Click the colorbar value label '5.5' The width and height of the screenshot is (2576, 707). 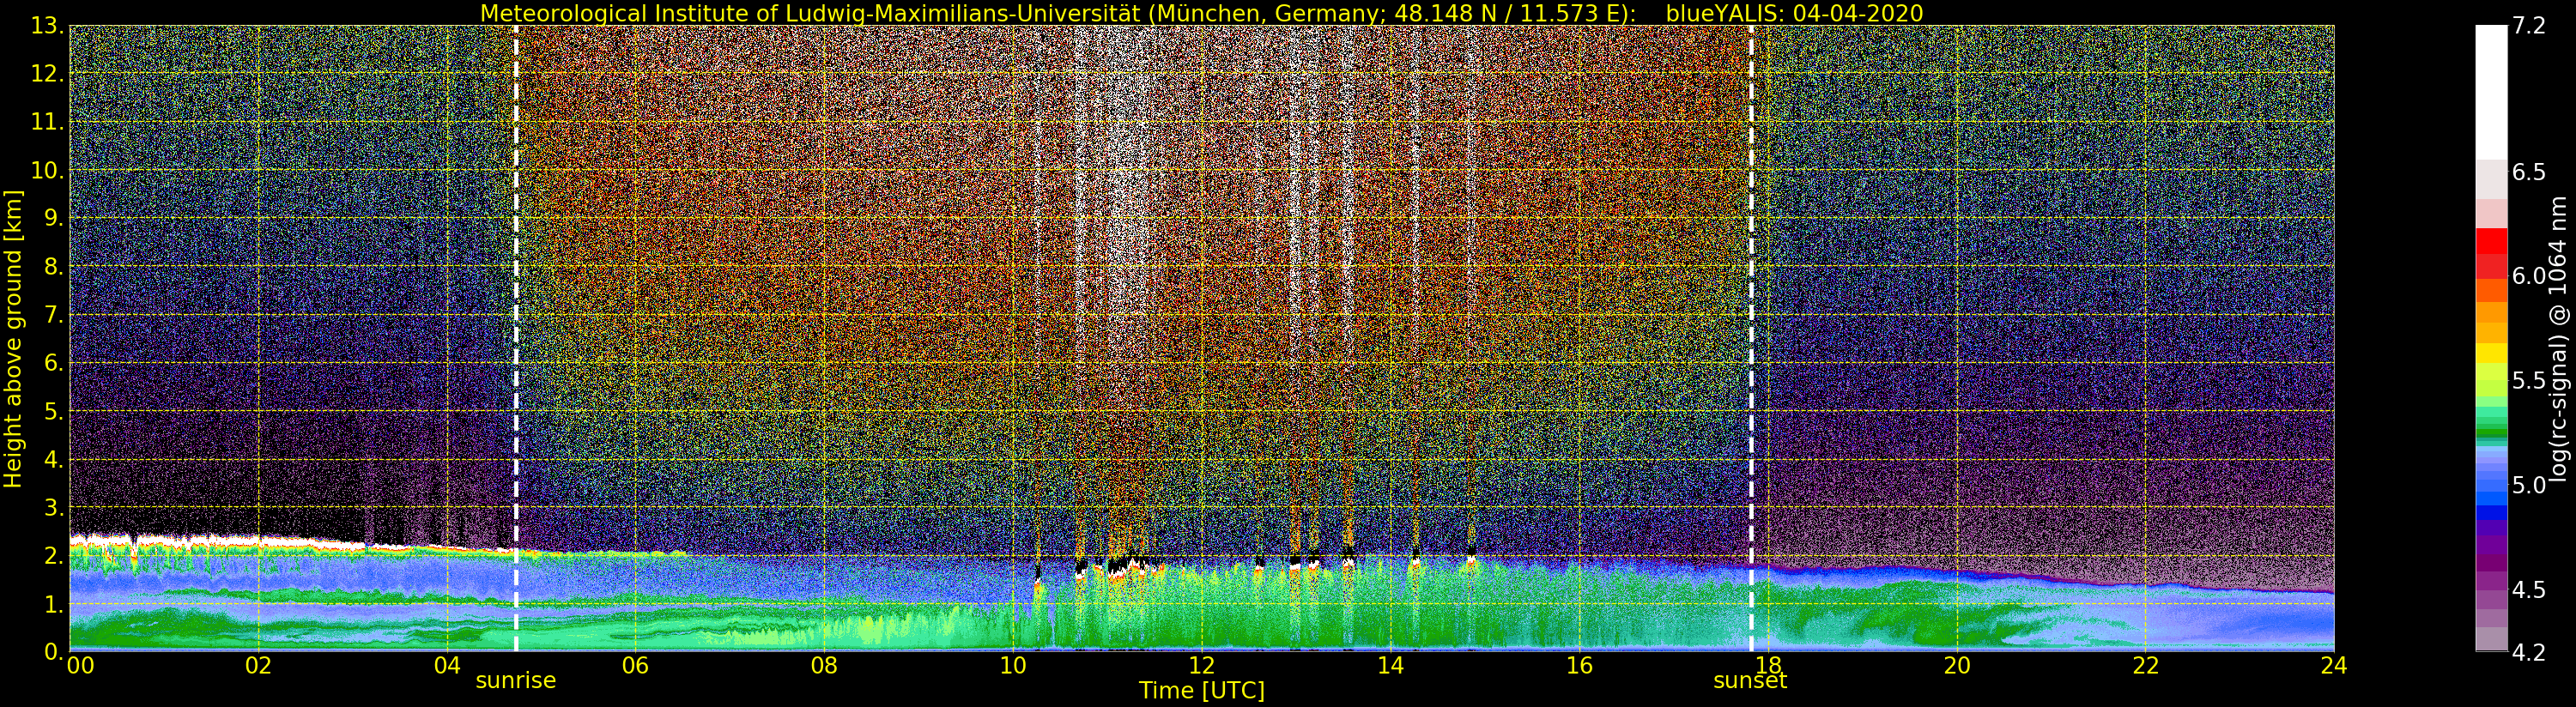[2528, 380]
